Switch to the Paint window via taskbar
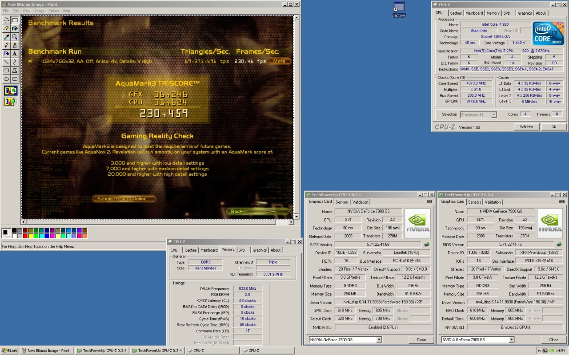 pyautogui.click(x=47, y=351)
